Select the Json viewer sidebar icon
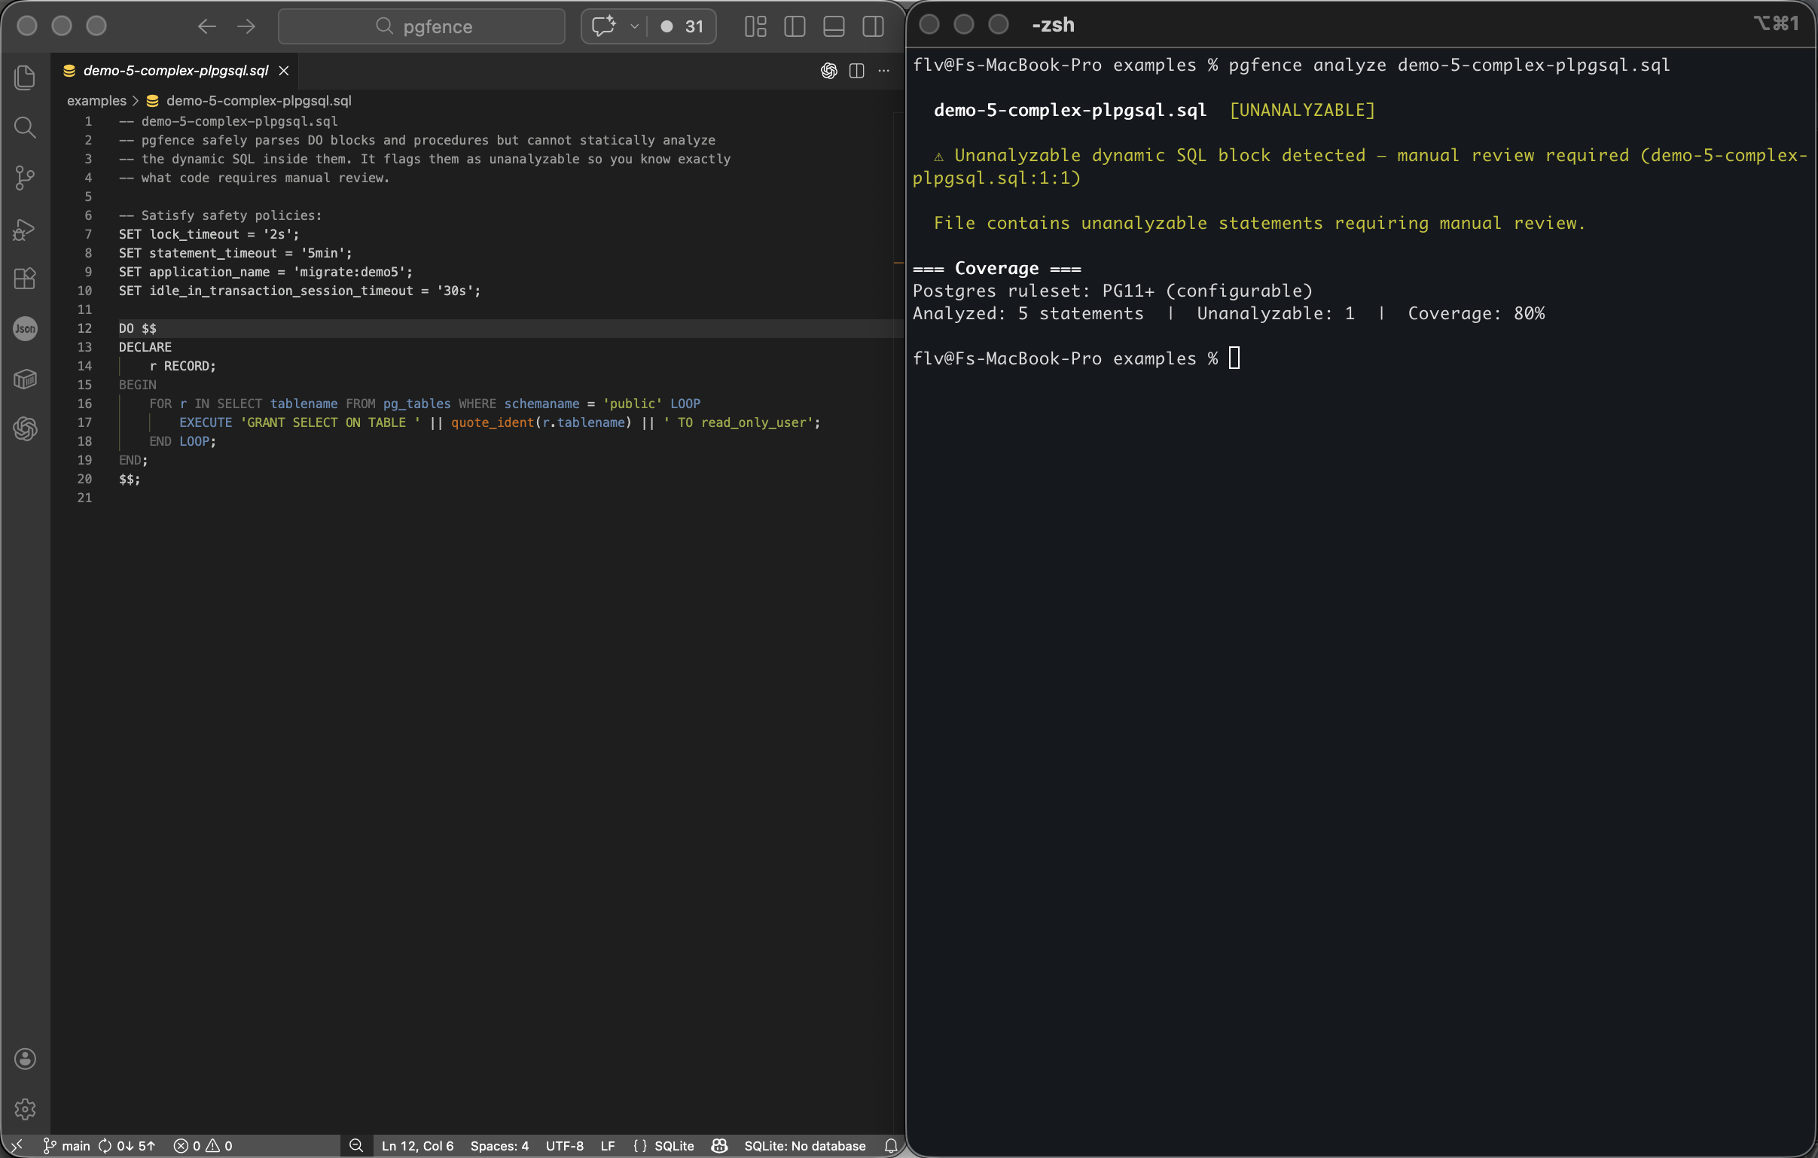 [25, 328]
